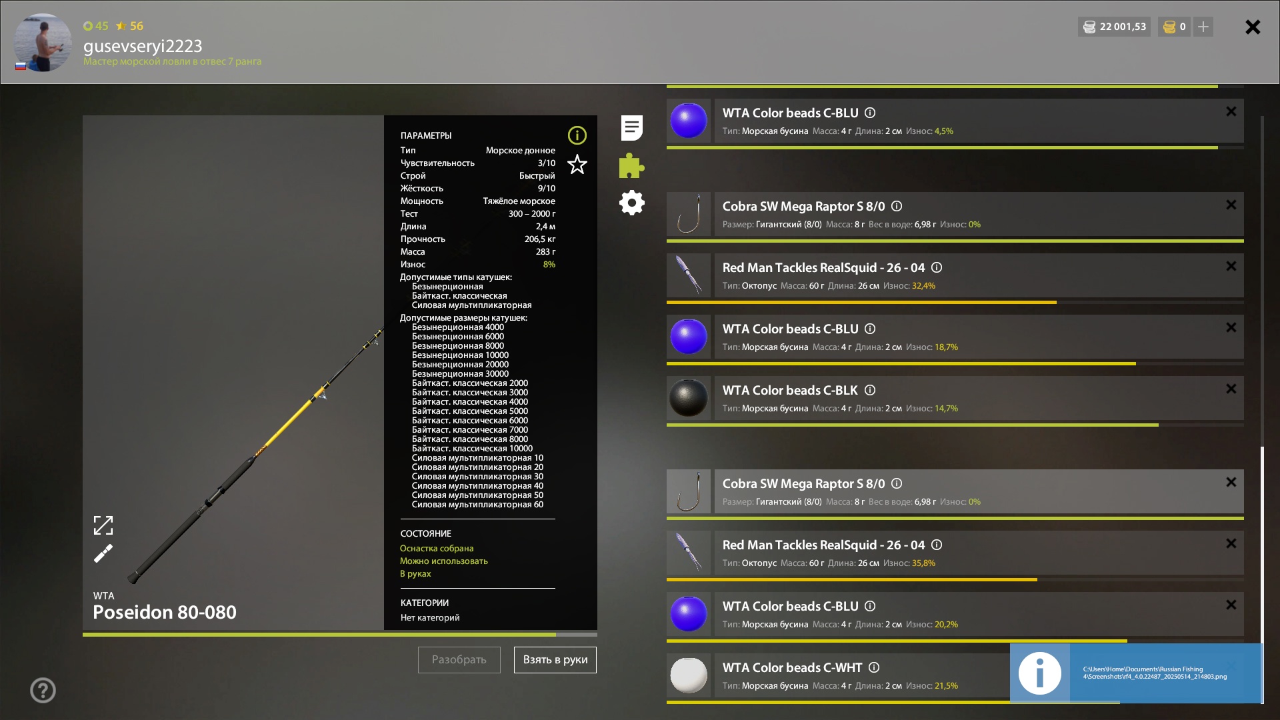Show info for first Cobra Mega Raptor hook

(897, 206)
